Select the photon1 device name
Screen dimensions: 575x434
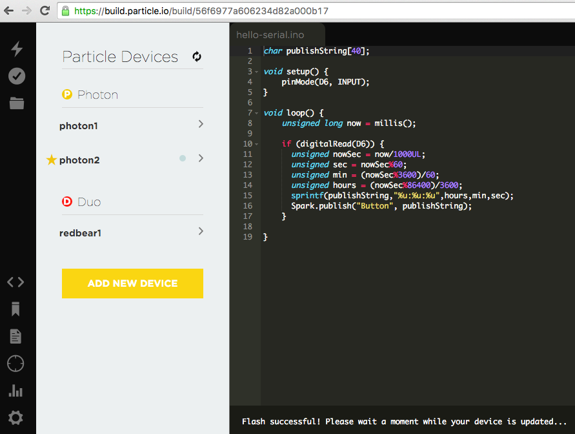79,126
